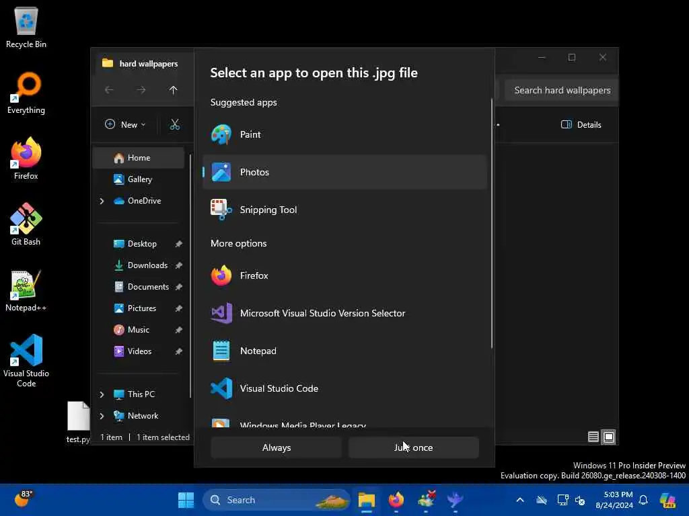Open the file with Notepad
689x516 pixels.
pos(344,351)
